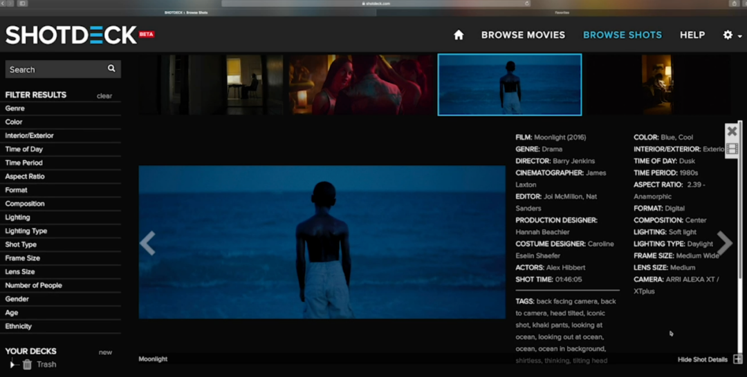Click the Moonlight (2016) film link

click(x=560, y=137)
